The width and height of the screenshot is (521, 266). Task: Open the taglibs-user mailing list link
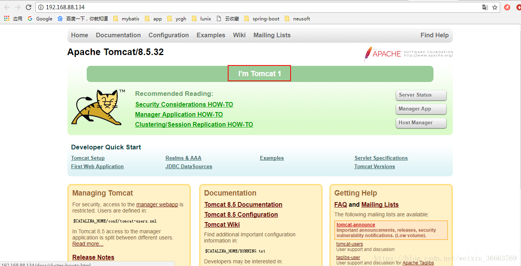pyautogui.click(x=348, y=258)
